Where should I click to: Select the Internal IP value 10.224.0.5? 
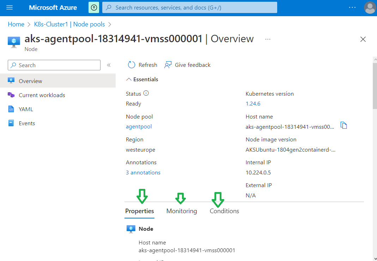pos(258,173)
